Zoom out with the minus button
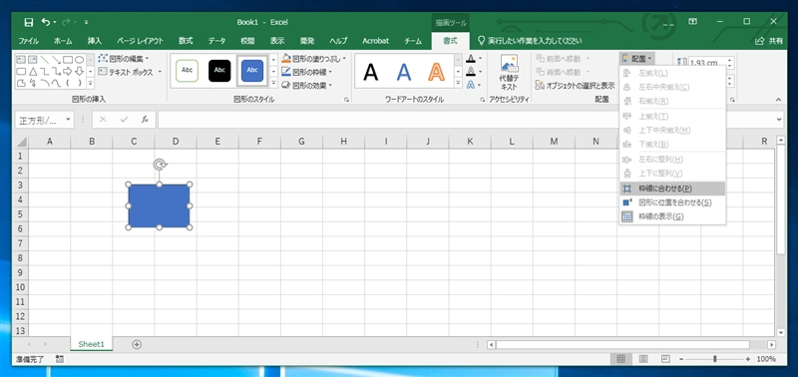Viewport: 798px width, 377px height. click(x=681, y=359)
